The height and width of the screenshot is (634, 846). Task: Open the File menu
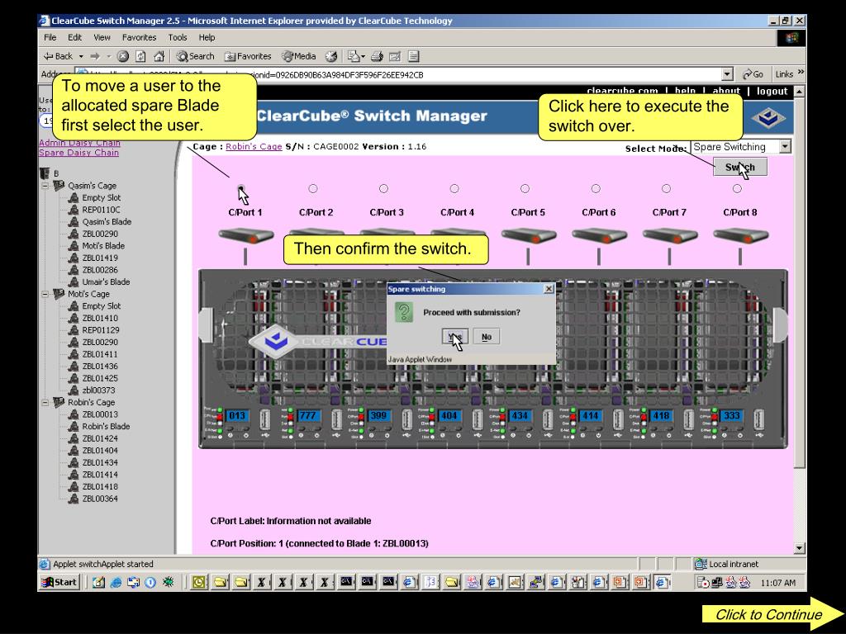[50, 37]
